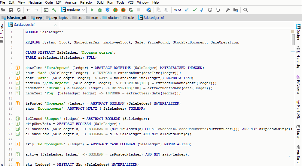Open Project Structure folder icon
The image size is (302, 166).
point(236,10)
